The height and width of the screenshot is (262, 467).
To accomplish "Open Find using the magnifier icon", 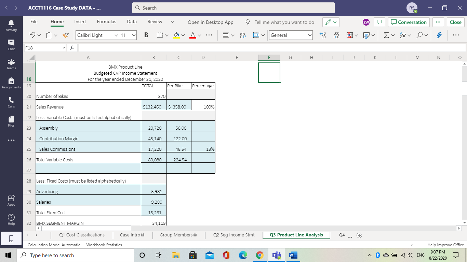I will click(420, 35).
